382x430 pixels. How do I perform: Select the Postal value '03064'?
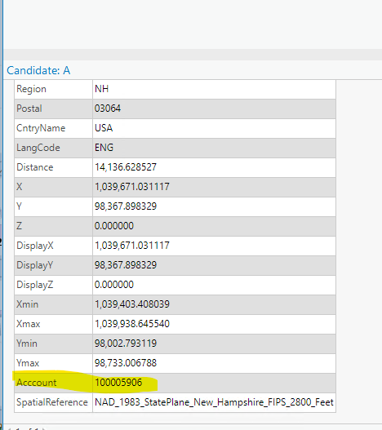click(x=108, y=109)
